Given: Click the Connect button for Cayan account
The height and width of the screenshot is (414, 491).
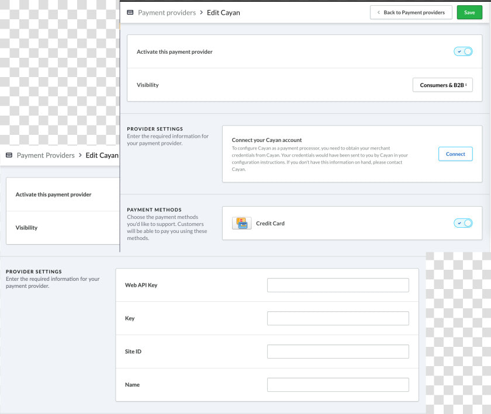Looking at the screenshot, I should pyautogui.click(x=455, y=154).
